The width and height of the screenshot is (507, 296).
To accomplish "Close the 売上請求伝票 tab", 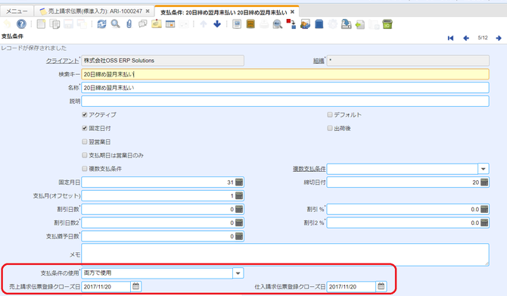I will click(148, 11).
